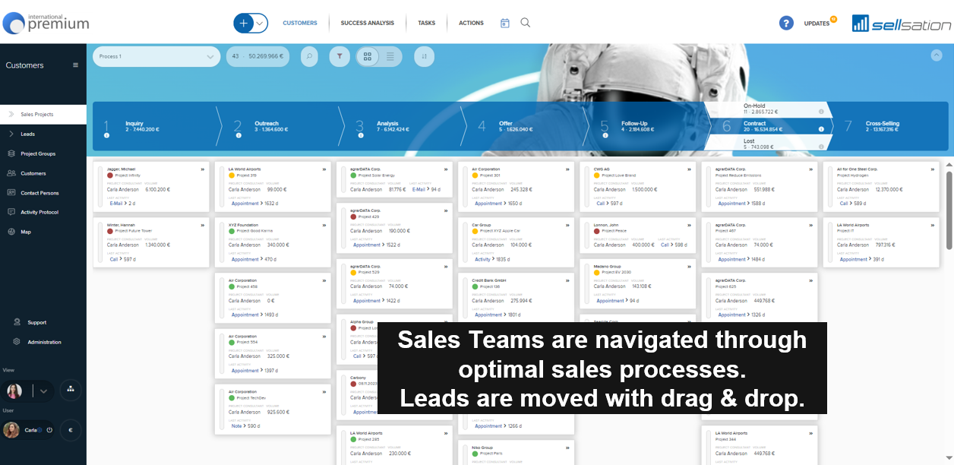The image size is (954, 465).
Task: Select the Analysis process stage
Action: 403,126
